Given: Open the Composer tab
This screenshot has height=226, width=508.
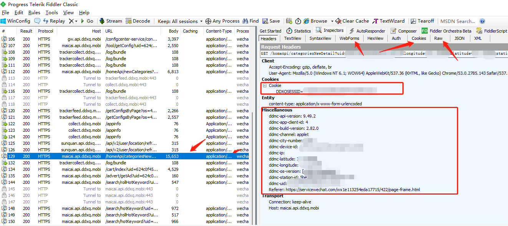Looking at the screenshot, I should coord(404,31).
